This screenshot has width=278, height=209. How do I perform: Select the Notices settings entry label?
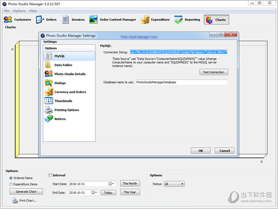click(60, 119)
